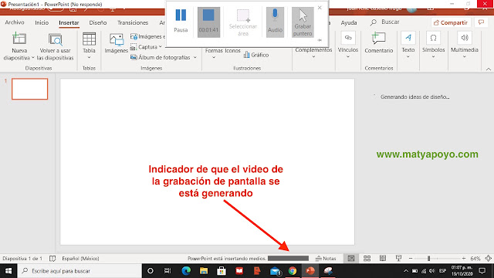Open the Tabla dropdown

[89, 46]
